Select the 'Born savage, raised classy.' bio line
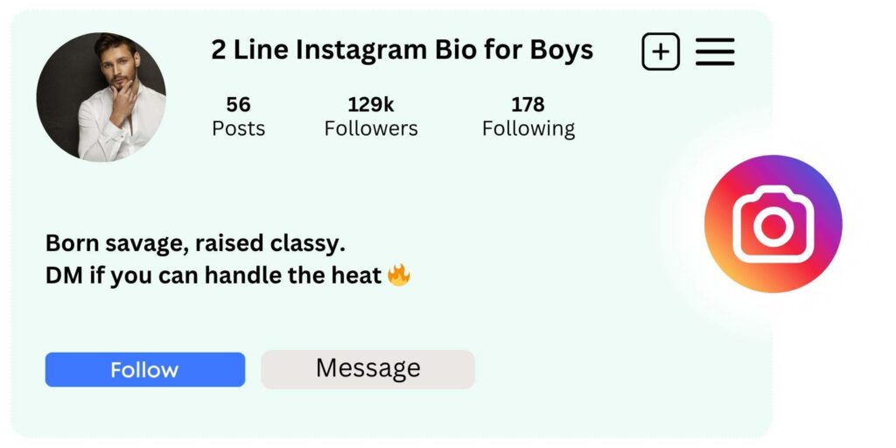 coord(195,243)
